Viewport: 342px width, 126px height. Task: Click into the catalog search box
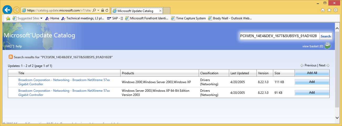279,36
